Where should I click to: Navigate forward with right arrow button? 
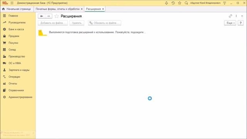(x=49, y=16)
